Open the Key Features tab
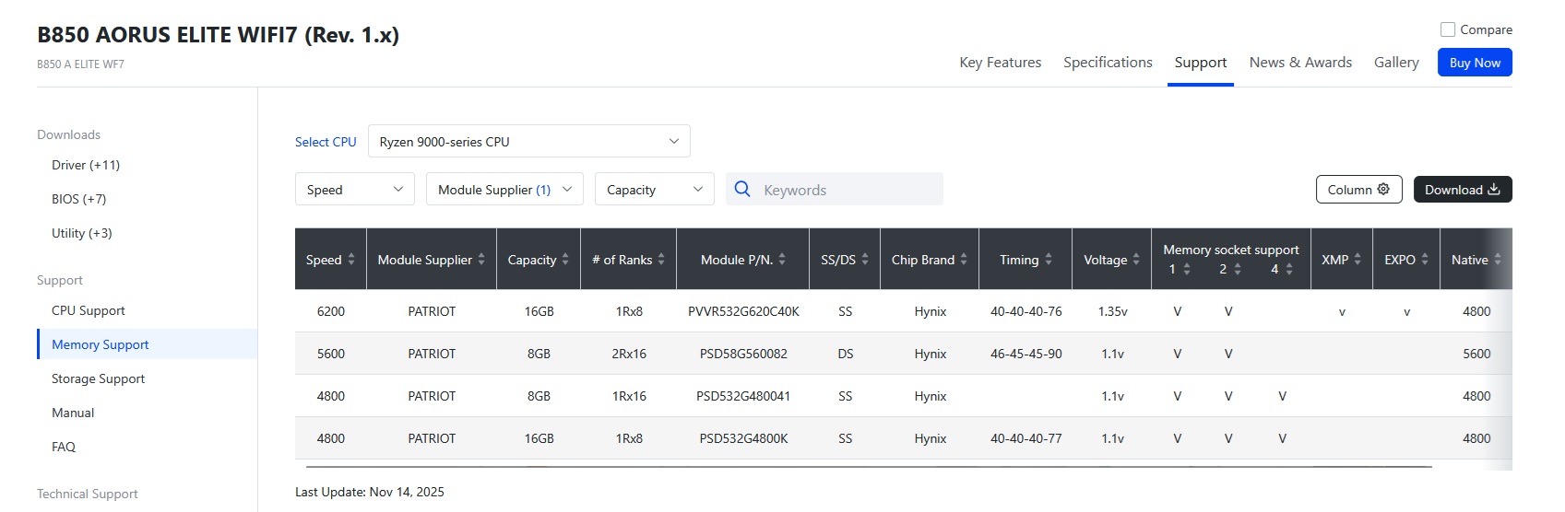 pyautogui.click(x=1000, y=63)
